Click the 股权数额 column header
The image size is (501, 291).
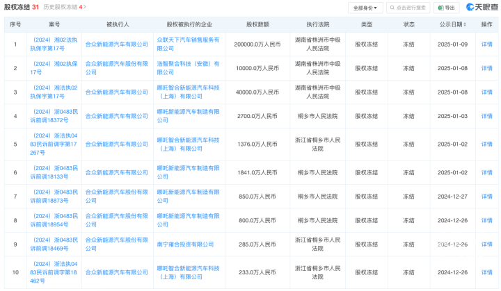[257, 24]
